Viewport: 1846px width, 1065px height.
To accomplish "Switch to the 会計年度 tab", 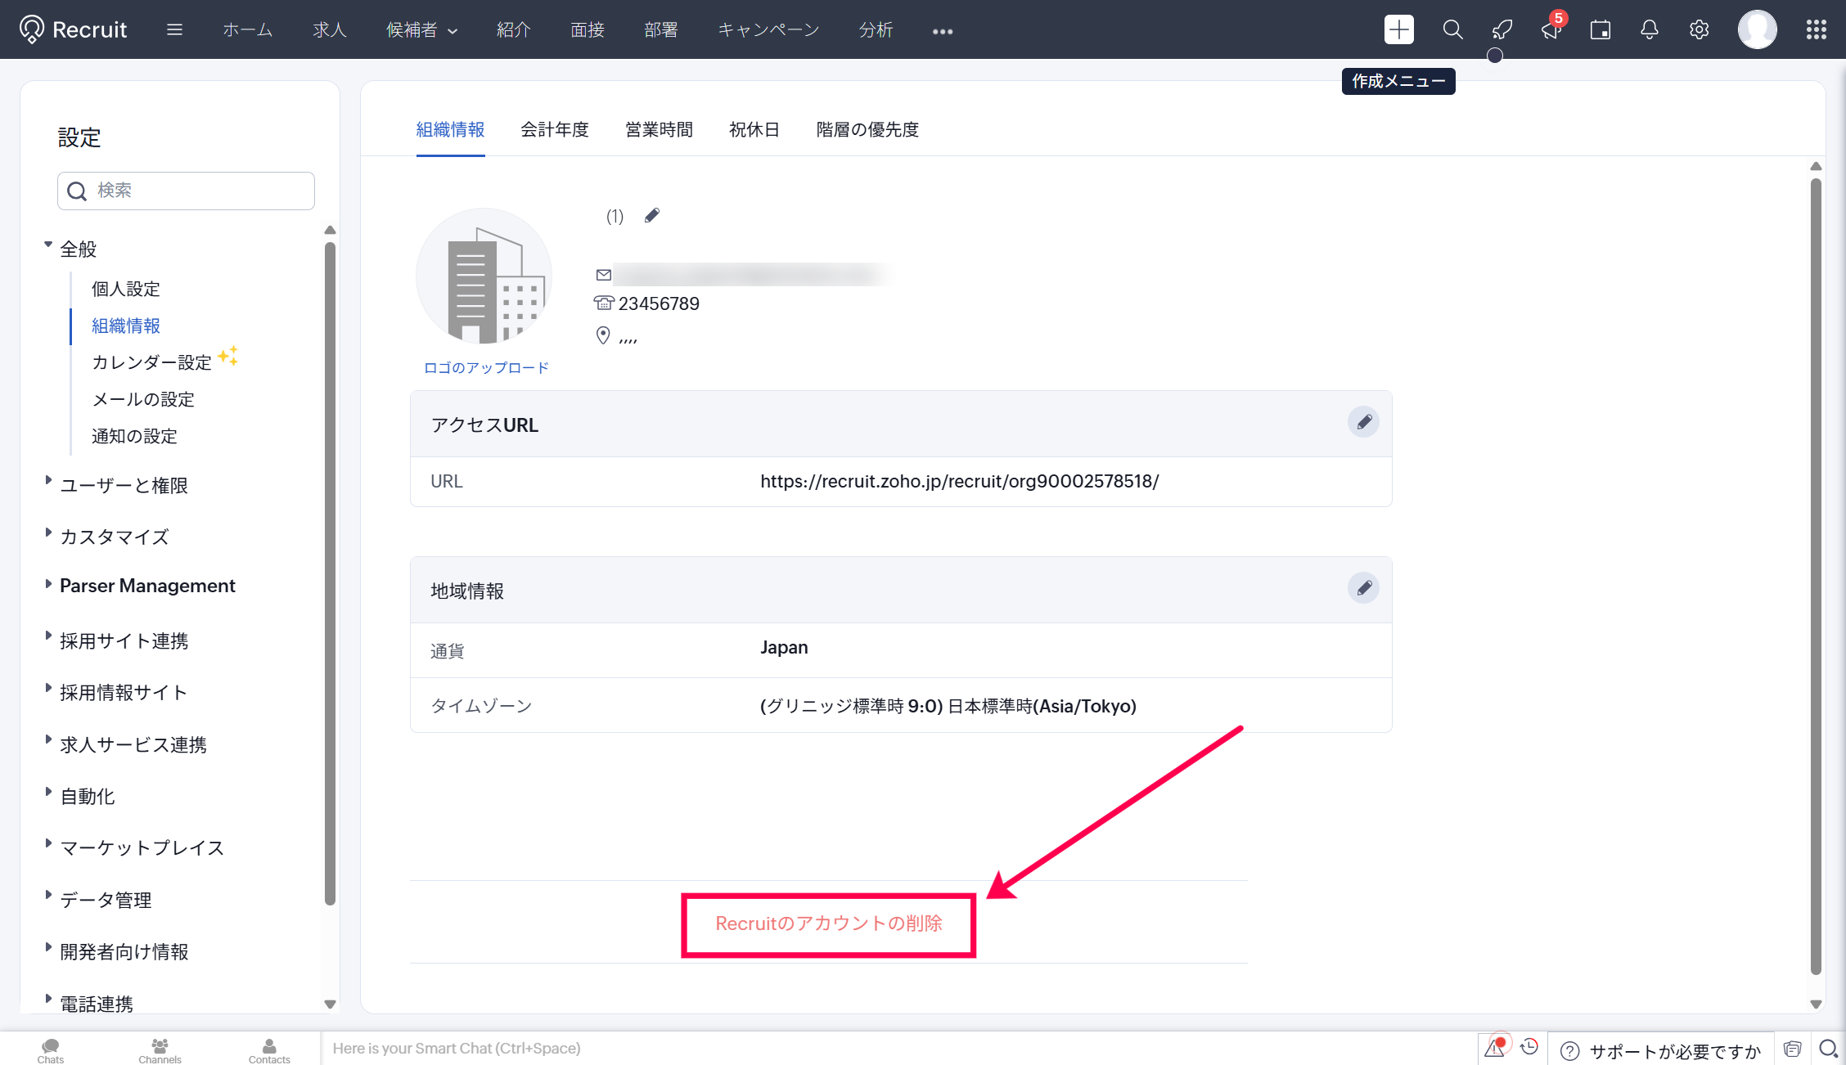I will pos(554,129).
